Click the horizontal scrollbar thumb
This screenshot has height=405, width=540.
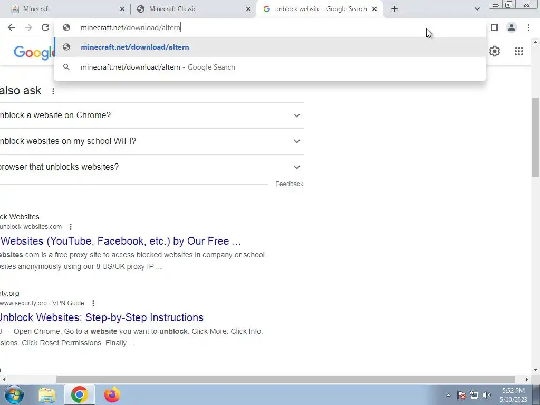tap(285, 379)
